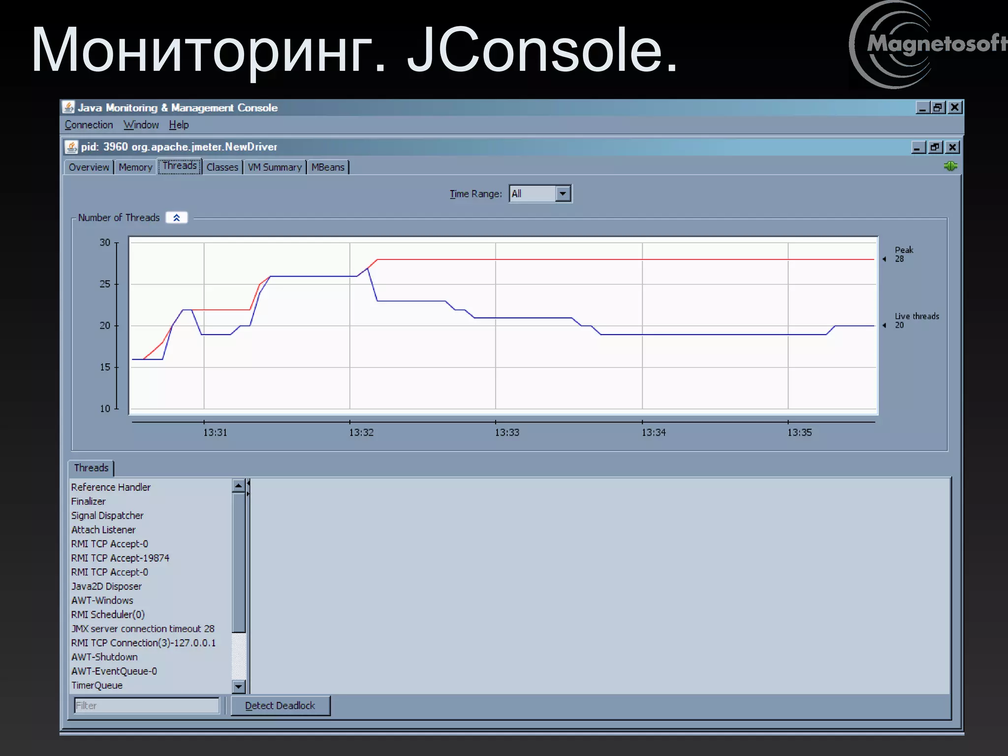Click the thread list scroll down arrow
Image resolution: width=1008 pixels, height=756 pixels.
[x=238, y=686]
